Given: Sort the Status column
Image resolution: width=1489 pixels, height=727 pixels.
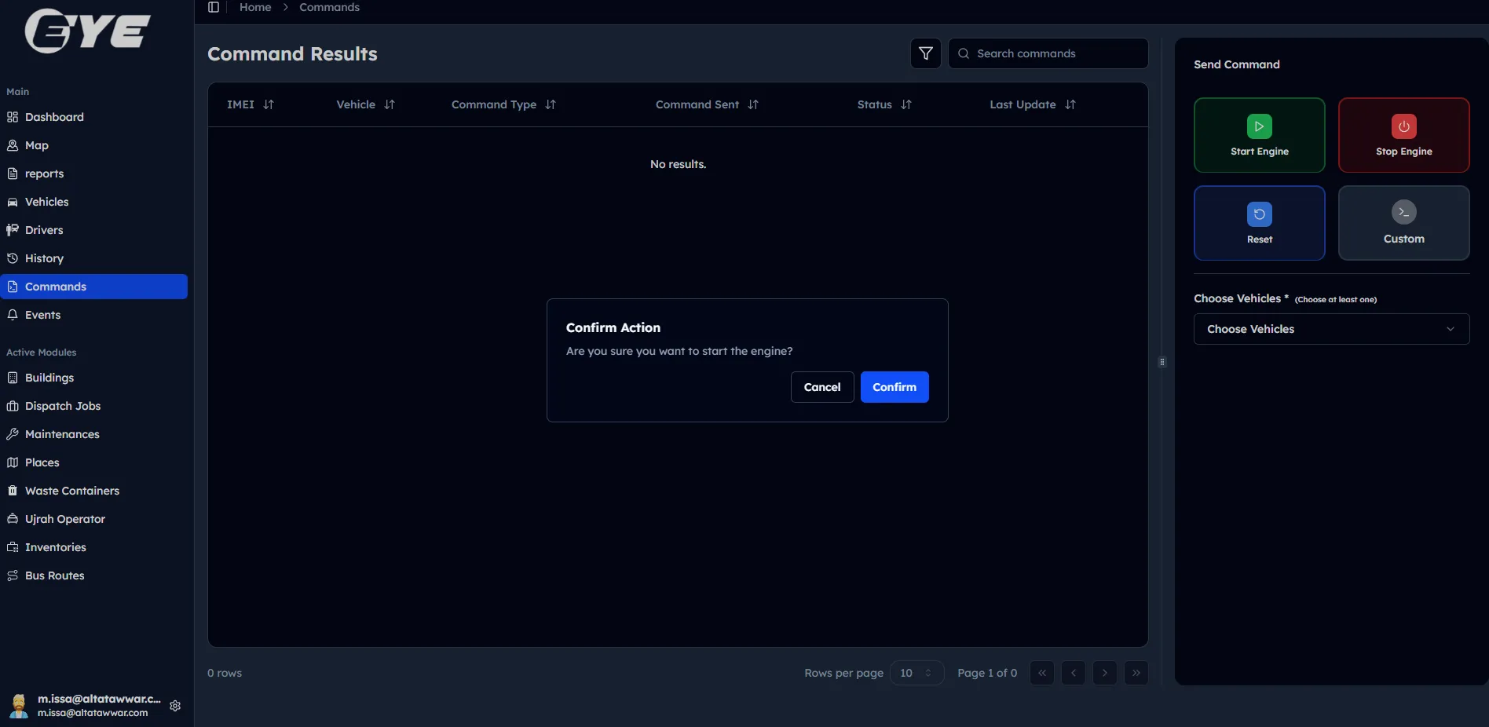Looking at the screenshot, I should tap(906, 104).
